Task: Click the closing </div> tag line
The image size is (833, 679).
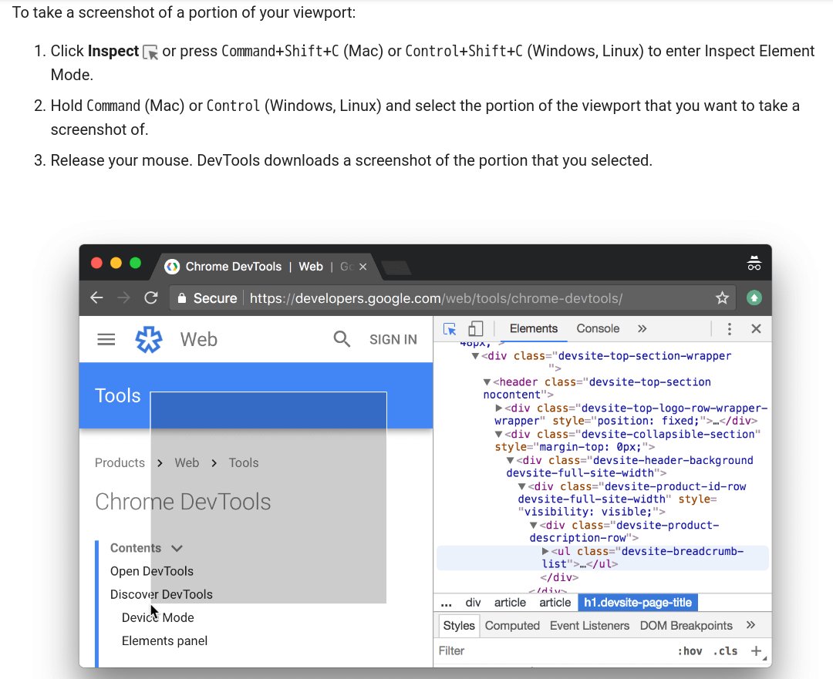Action: (x=559, y=577)
